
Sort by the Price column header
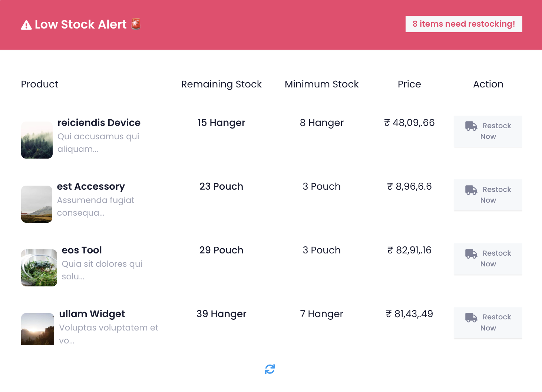[x=409, y=84]
